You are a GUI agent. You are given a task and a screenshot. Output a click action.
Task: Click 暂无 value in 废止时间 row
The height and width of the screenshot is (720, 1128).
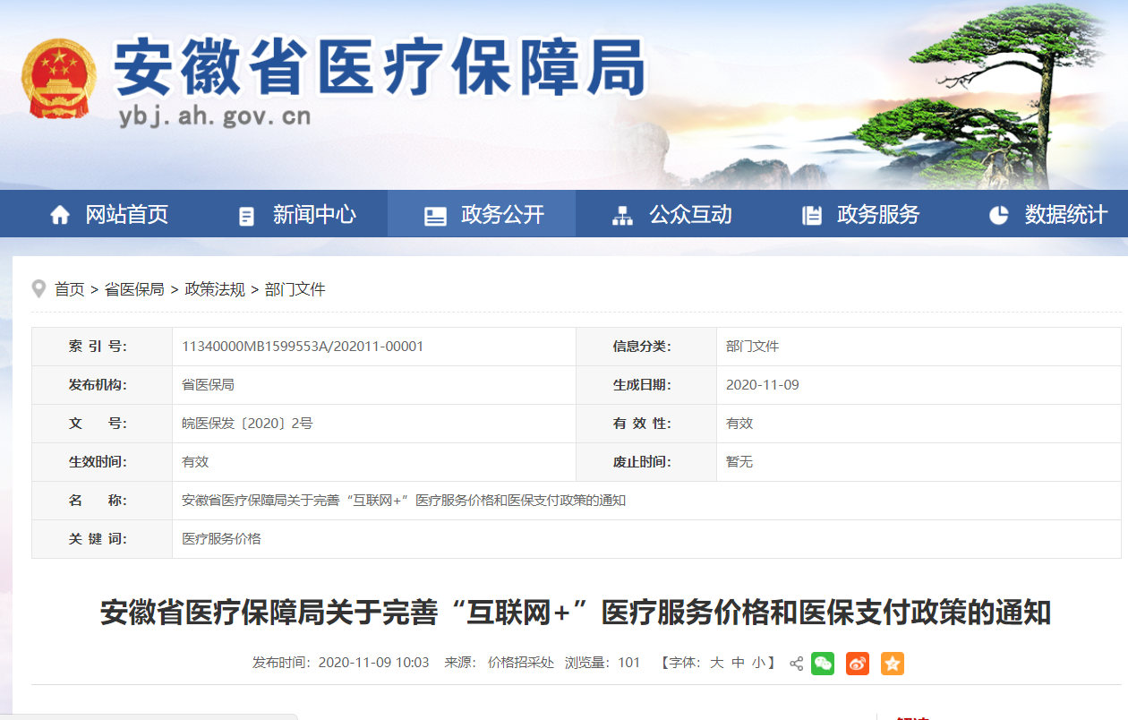click(739, 461)
